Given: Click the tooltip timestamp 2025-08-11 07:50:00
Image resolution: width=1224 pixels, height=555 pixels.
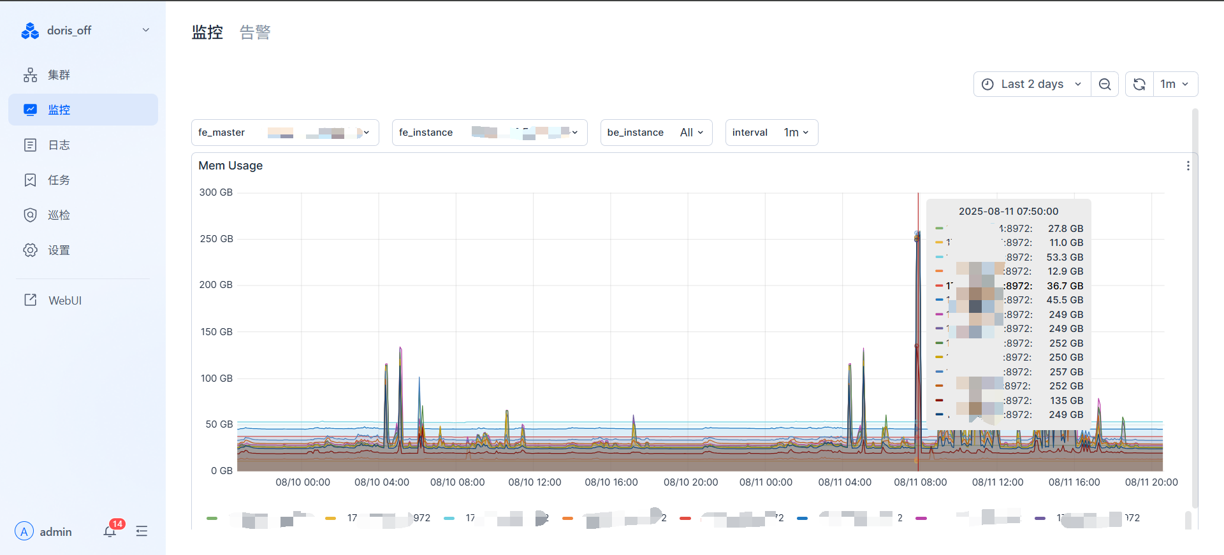Looking at the screenshot, I should 1009,212.
